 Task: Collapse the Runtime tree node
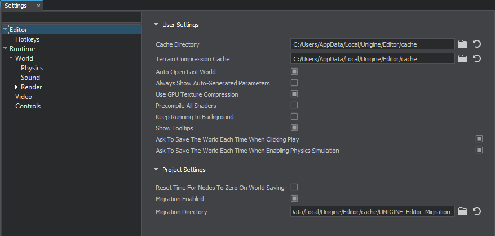pyautogui.click(x=5, y=49)
